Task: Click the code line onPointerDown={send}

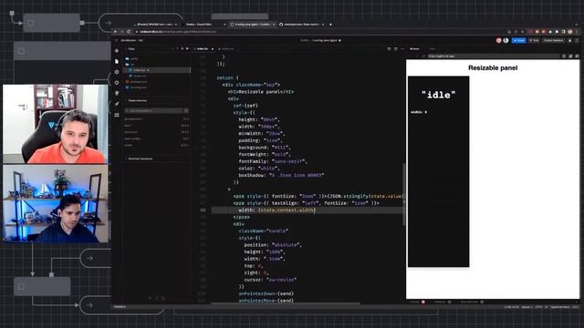Action: [x=266, y=293]
